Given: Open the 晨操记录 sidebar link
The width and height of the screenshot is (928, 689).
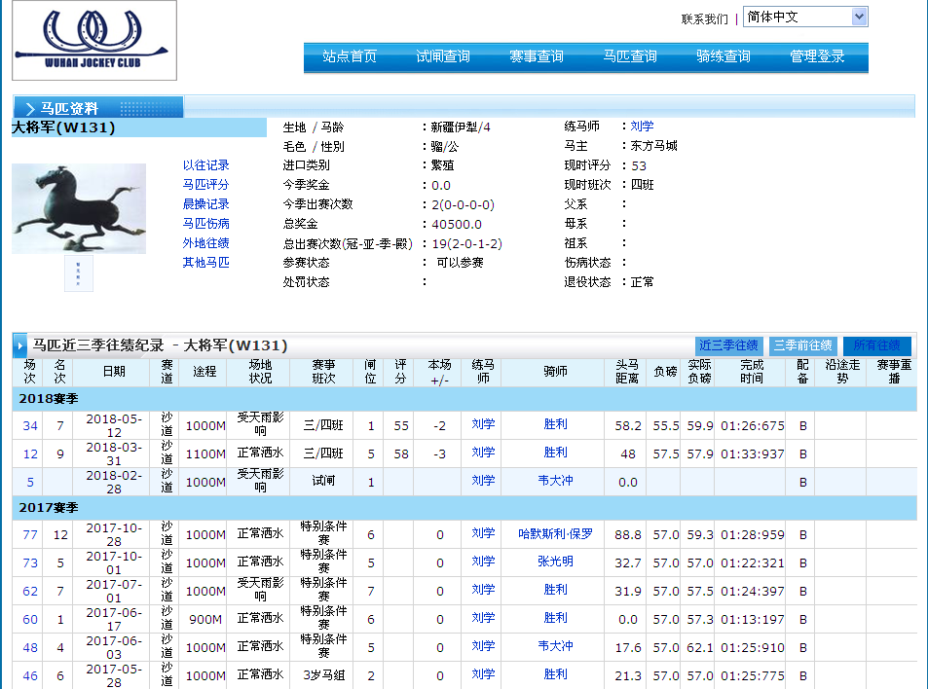Looking at the screenshot, I should point(206,204).
